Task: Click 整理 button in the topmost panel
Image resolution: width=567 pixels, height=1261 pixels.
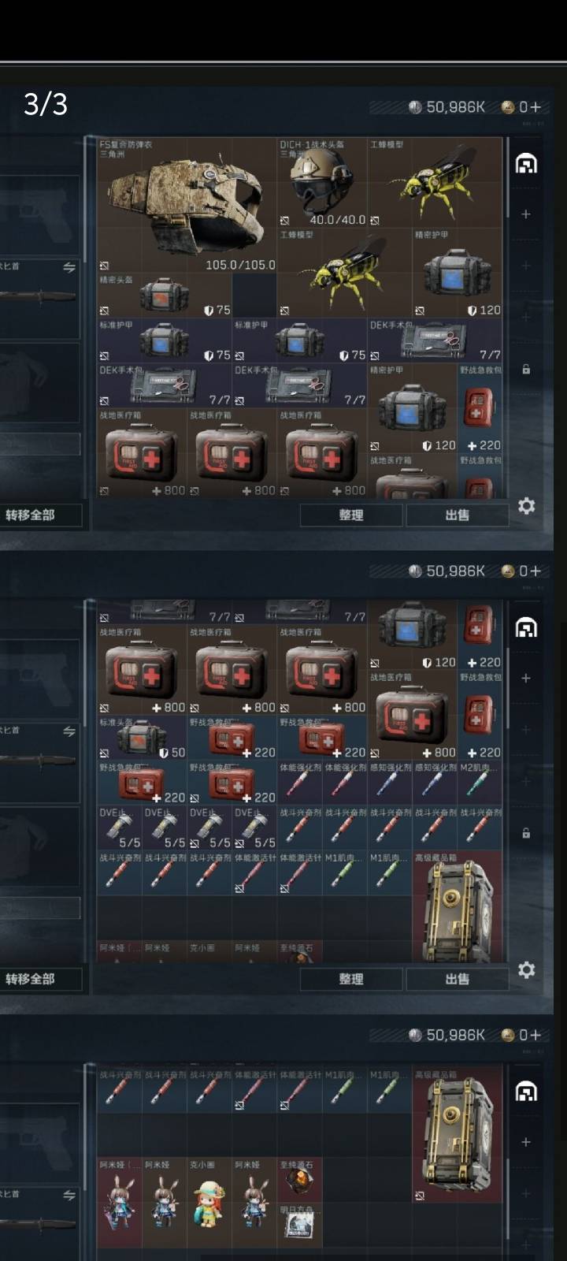Action: (350, 515)
